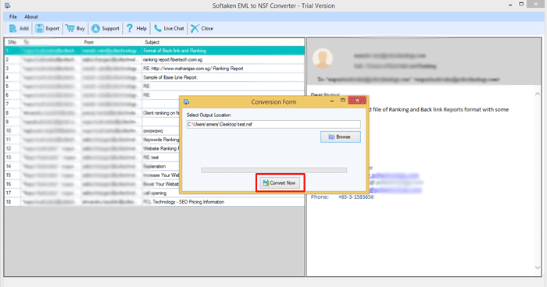
Task: Click the Subject column header
Action: [x=223, y=42]
